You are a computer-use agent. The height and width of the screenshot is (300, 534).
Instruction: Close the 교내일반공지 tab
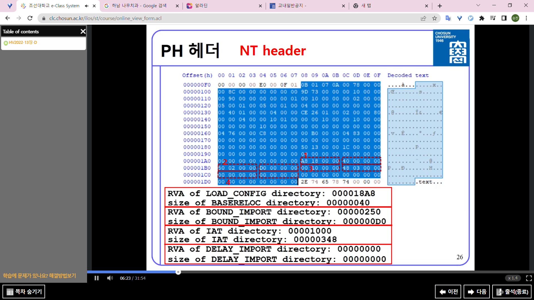point(343,6)
